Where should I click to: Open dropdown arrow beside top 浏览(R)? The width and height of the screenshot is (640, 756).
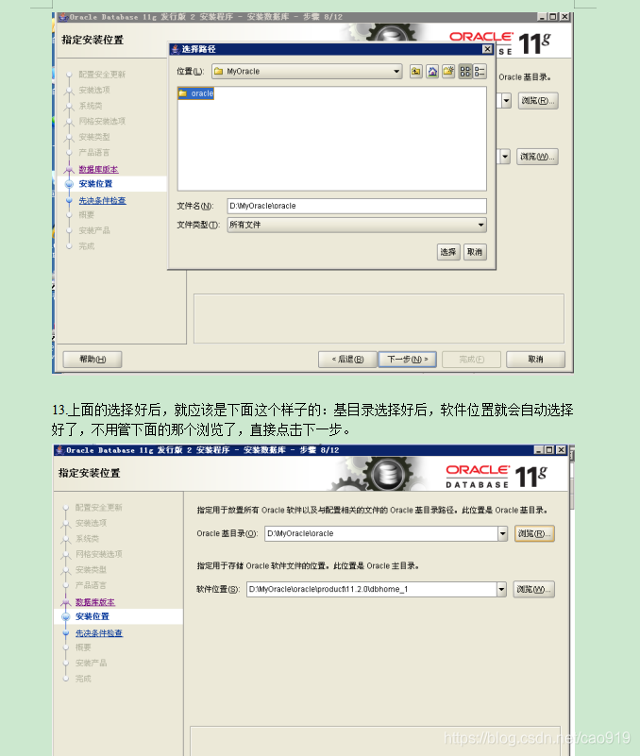505,101
